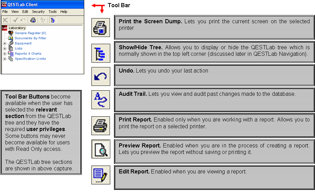Click the Edit Report pencil icon
The image size is (315, 195).
tap(101, 174)
